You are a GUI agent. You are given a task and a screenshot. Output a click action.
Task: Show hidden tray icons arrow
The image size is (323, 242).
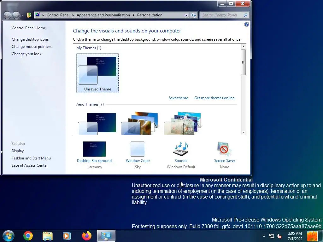(x=264, y=236)
